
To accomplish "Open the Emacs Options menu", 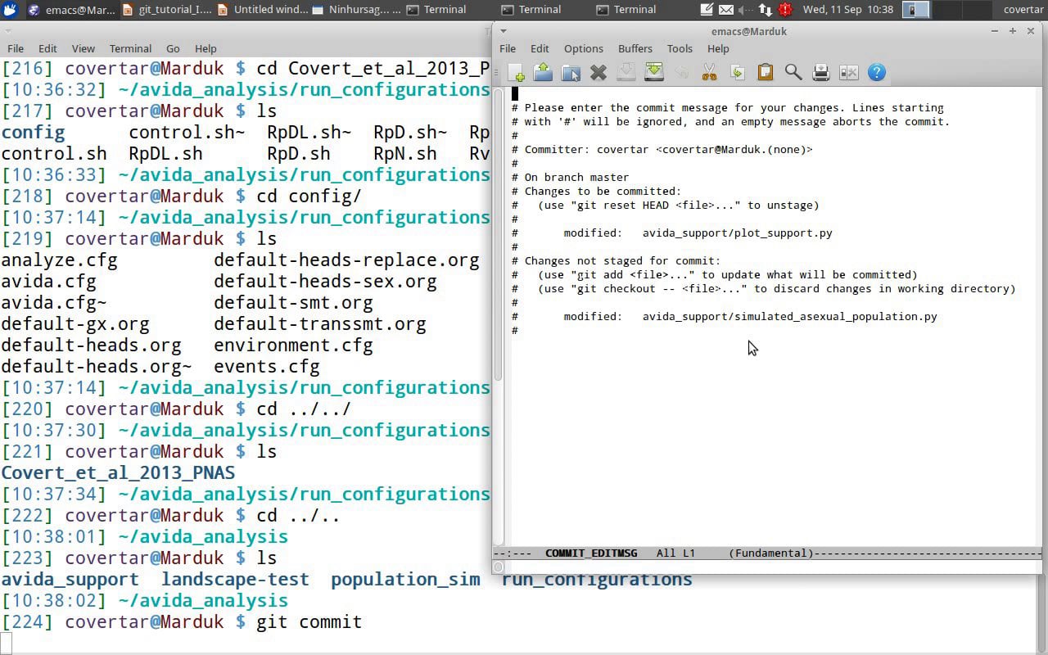I will pos(584,48).
